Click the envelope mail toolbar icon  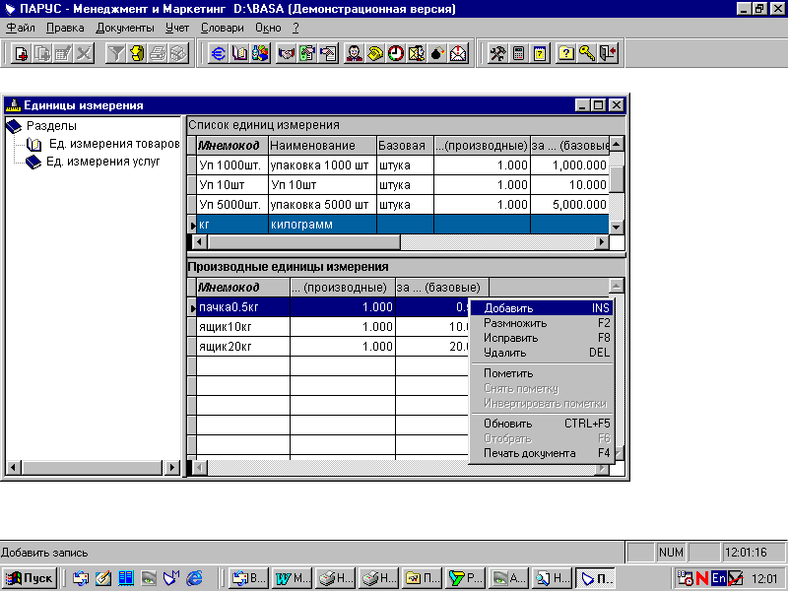[458, 54]
